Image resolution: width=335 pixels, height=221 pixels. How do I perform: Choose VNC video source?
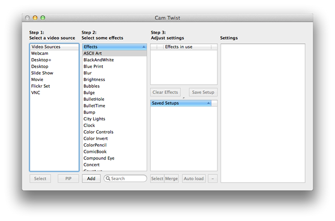[x=54, y=92]
